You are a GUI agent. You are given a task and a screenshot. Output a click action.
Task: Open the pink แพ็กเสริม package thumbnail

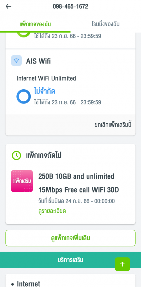click(22, 181)
